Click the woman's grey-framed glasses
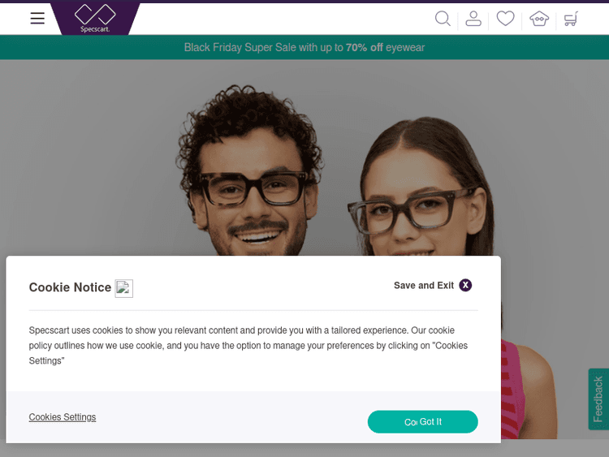Screen dimensions: 609x457 (x=412, y=210)
